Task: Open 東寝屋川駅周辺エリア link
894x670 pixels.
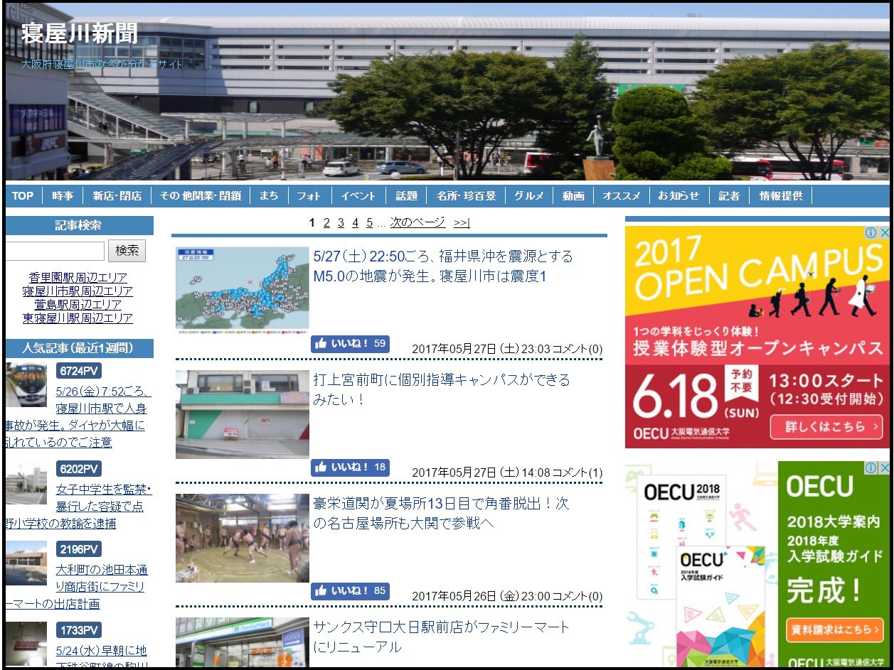Action: 78,318
